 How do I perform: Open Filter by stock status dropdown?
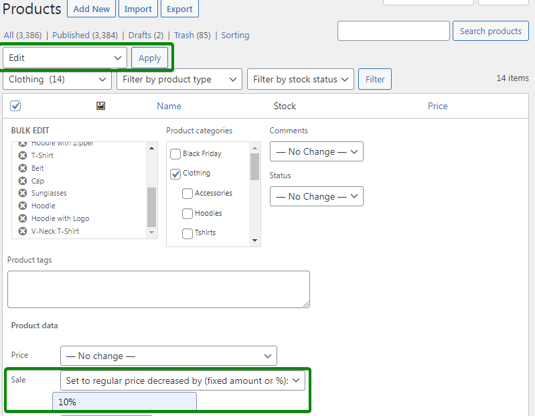coord(300,80)
